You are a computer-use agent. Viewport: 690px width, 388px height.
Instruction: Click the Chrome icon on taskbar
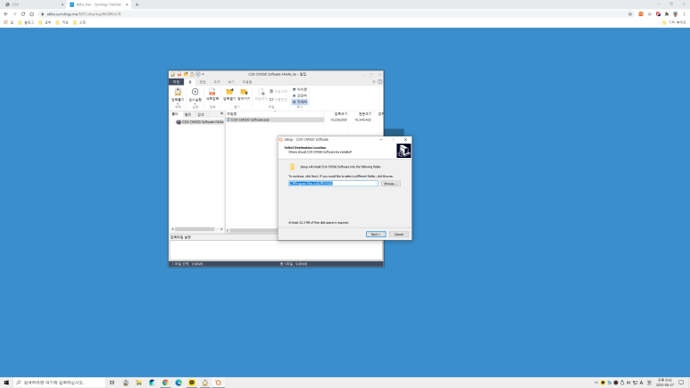[x=165, y=383]
